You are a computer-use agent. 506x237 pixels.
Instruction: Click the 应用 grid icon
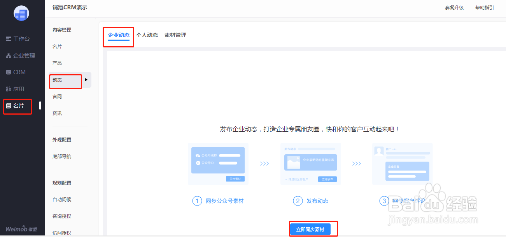click(x=8, y=89)
